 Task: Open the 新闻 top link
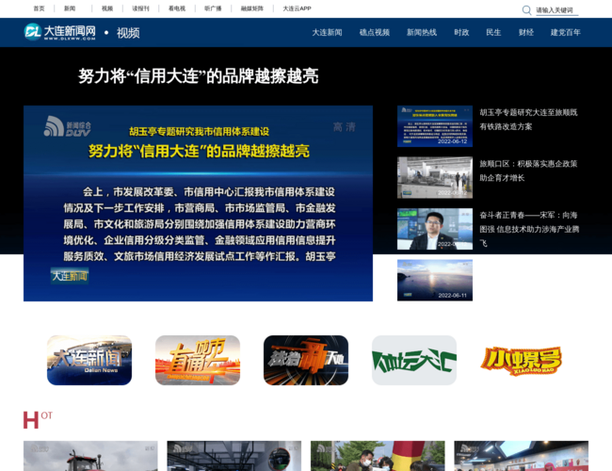click(x=70, y=8)
